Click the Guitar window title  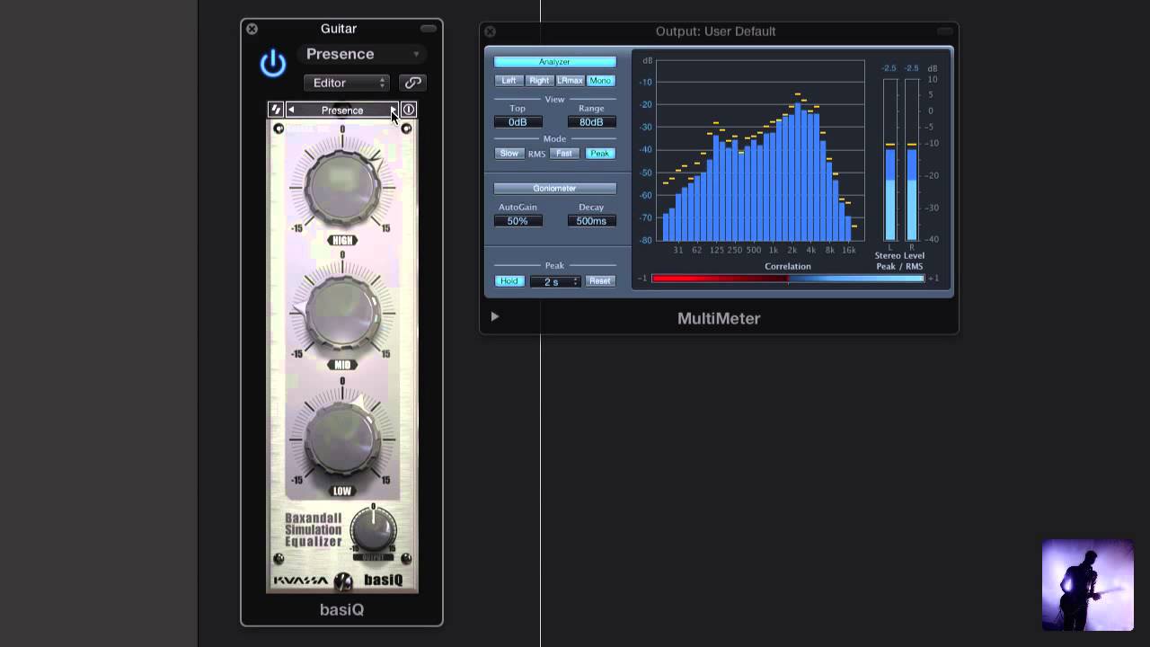coord(339,29)
